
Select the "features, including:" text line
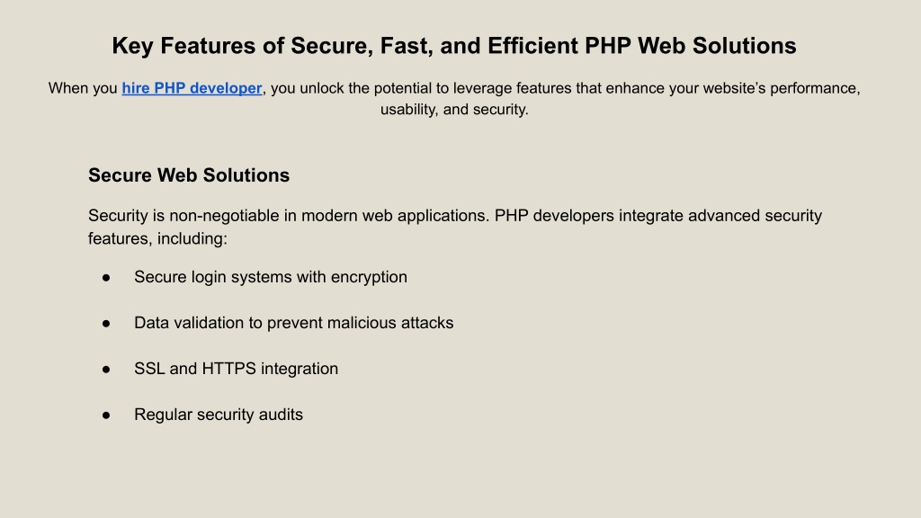(x=157, y=239)
